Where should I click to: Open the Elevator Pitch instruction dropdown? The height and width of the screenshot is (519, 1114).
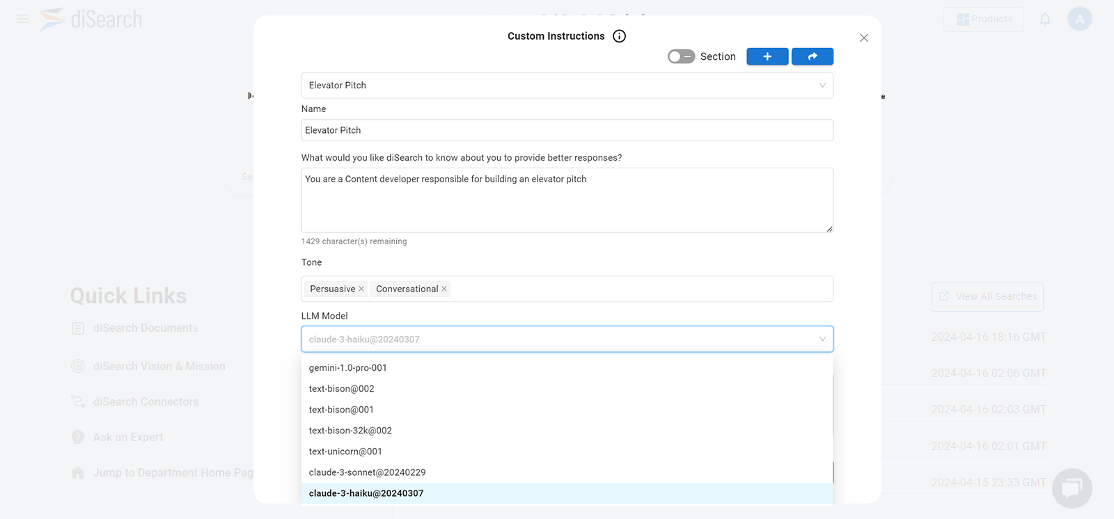coord(567,85)
